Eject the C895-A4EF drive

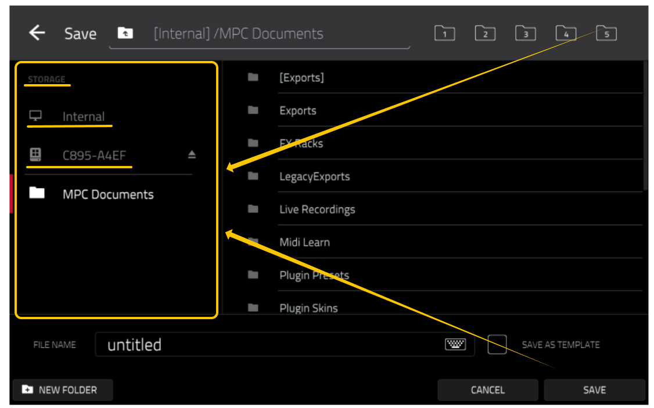(192, 154)
